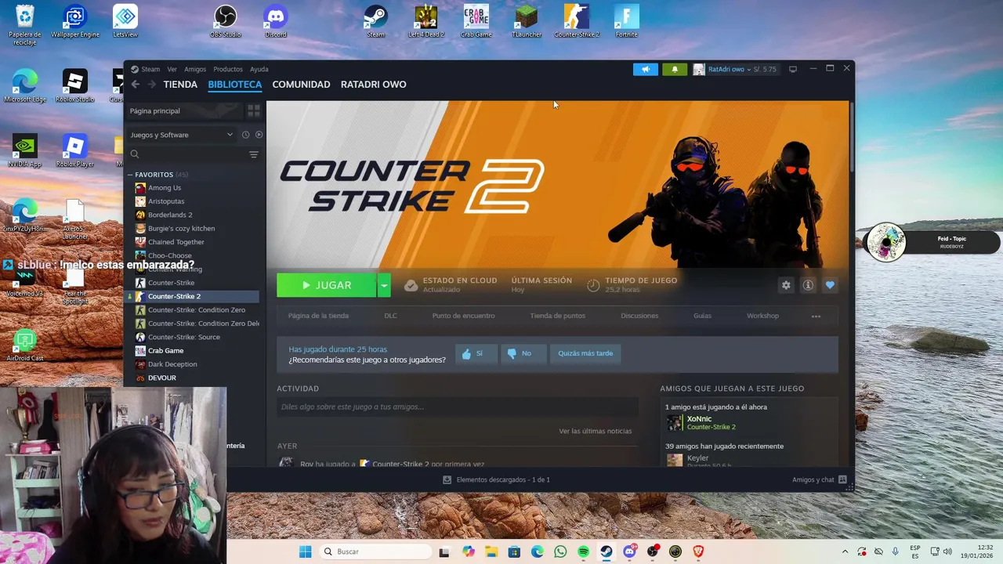Open the Amigos menu
Image resolution: width=1003 pixels, height=564 pixels.
pos(195,69)
